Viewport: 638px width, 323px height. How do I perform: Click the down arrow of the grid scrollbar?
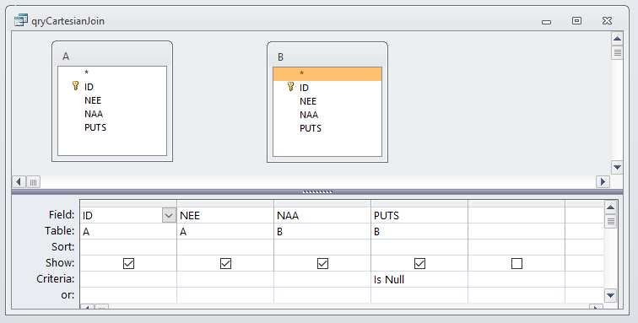coord(610,295)
